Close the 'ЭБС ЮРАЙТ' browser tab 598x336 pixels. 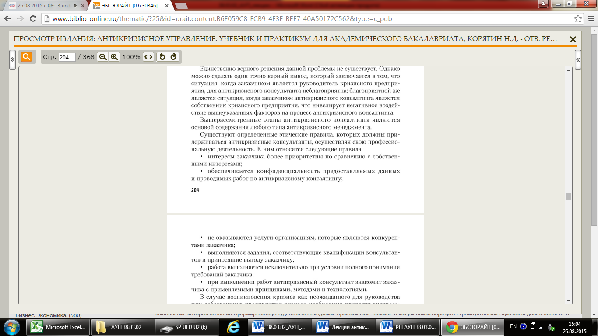tap(167, 6)
